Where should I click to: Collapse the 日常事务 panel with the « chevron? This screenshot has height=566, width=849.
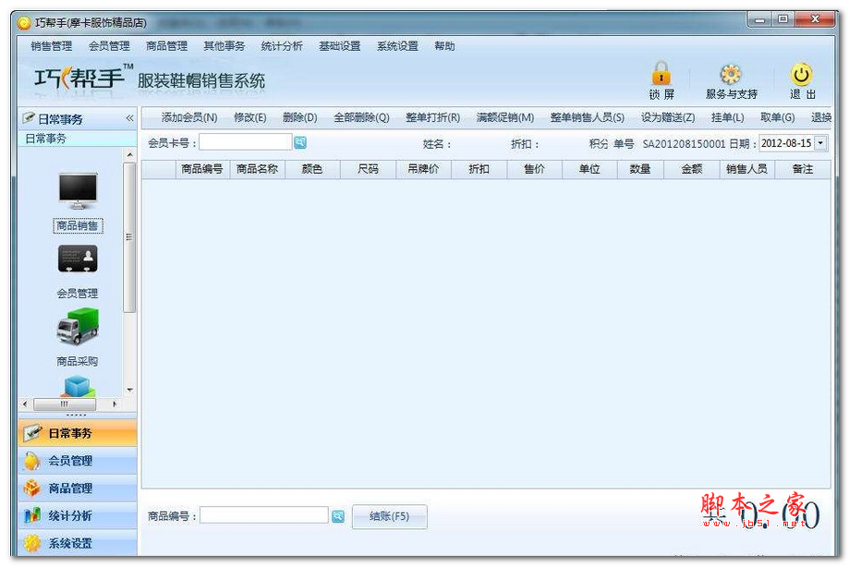tap(128, 117)
